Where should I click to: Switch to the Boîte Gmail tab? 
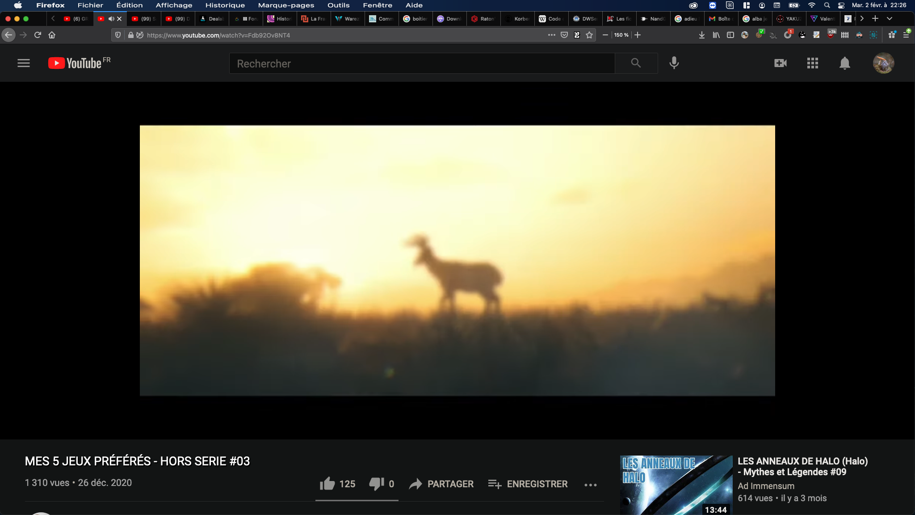(x=721, y=19)
